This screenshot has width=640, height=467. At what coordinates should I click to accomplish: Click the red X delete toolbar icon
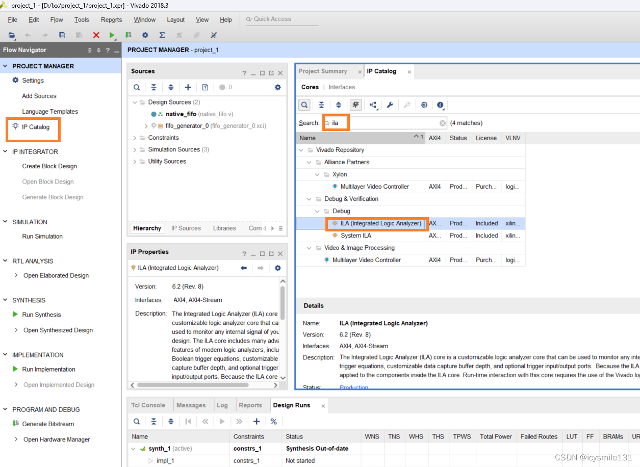click(96, 35)
